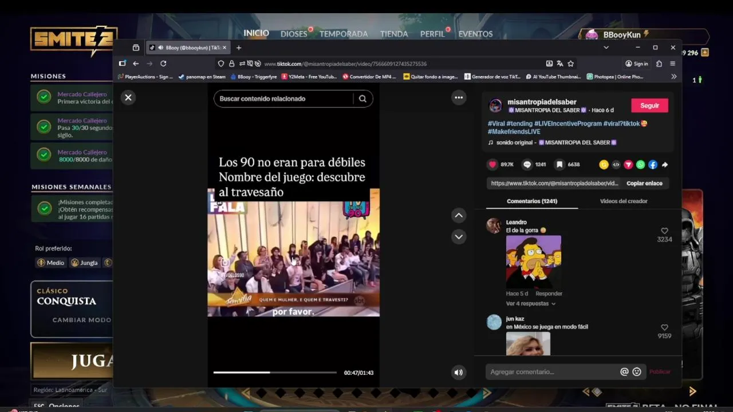The height and width of the screenshot is (412, 733).
Task: Click the search magnifier in the related content box
Action: click(x=362, y=98)
